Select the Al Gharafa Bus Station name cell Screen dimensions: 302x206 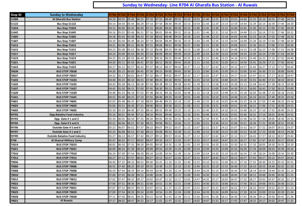tap(66, 19)
